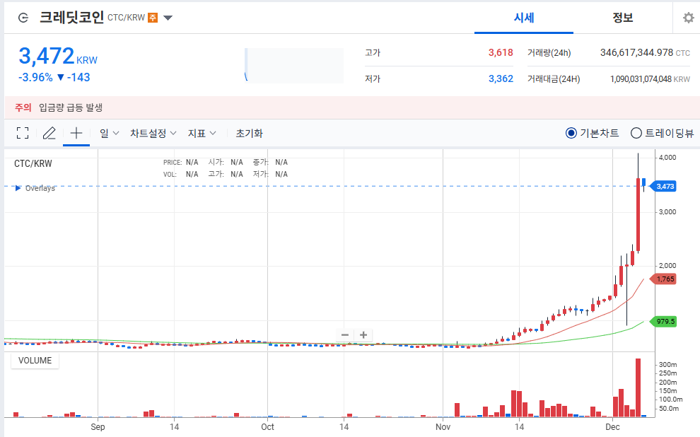Screen dimensions: 700x437
Task: Expand the Overlays disclosure triangle
Action: click(18, 188)
